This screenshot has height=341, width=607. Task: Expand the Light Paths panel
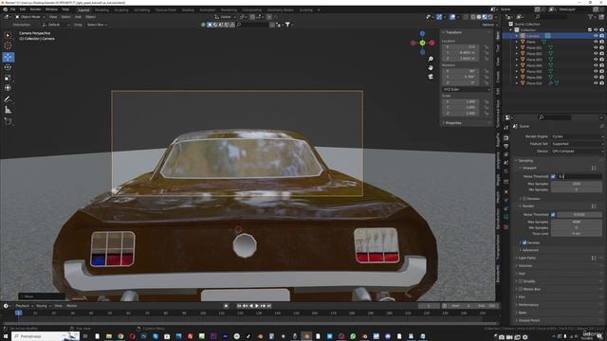point(526,258)
